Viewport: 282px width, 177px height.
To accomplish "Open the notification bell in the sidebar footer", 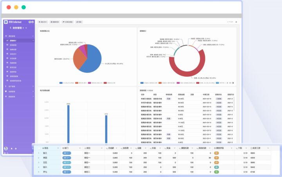I will click(x=12, y=149).
